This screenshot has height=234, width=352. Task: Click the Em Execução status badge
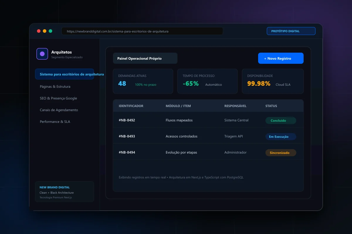pos(281,137)
